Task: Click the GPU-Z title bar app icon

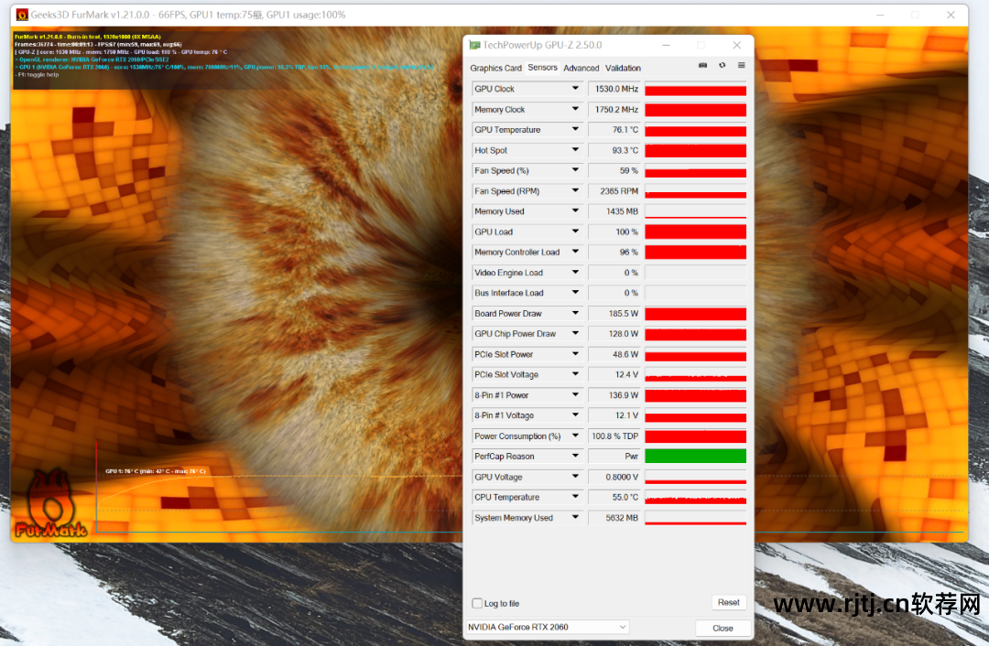Action: click(x=474, y=46)
